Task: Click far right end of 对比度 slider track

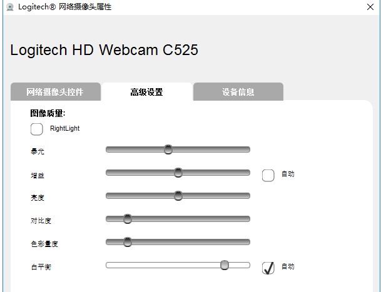Action: [x=248, y=219]
